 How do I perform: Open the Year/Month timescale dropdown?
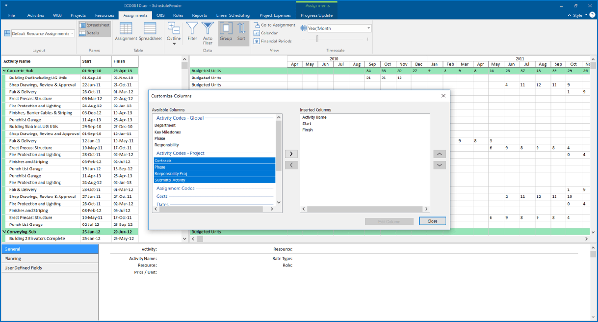click(x=336, y=28)
